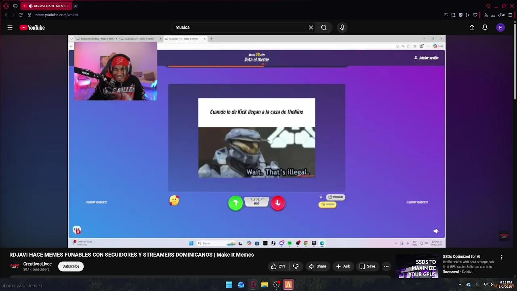
Task: Open the Opera GX taskbar icon
Action: click(x=253, y=285)
